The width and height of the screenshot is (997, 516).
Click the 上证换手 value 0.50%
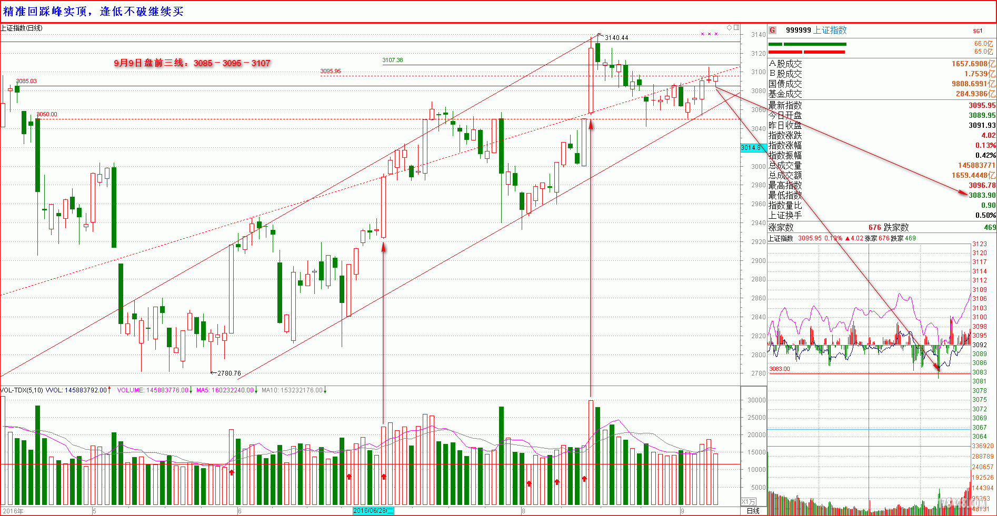[985, 215]
